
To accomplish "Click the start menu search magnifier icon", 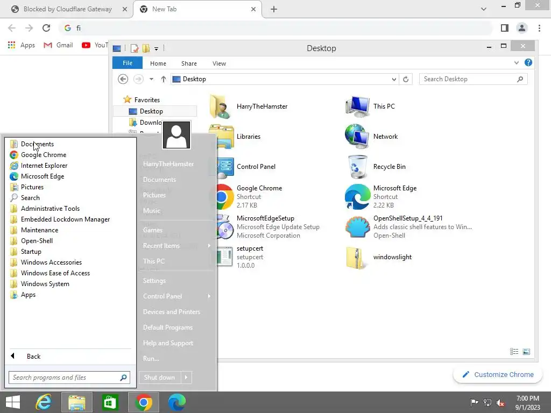I will coord(123,378).
